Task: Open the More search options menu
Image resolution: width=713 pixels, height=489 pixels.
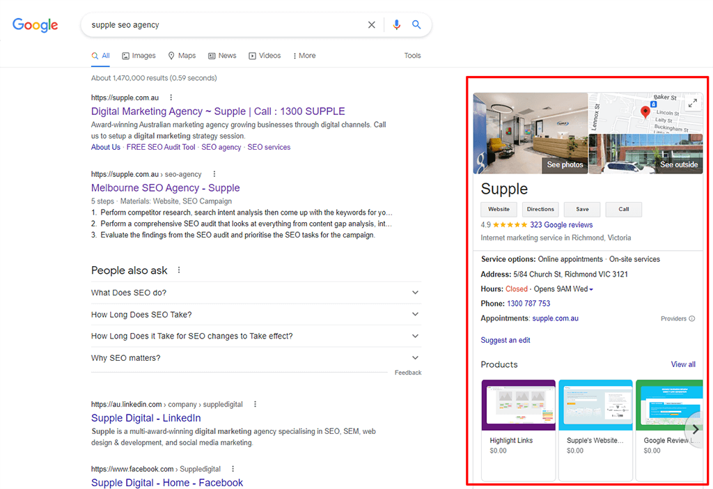Action: coord(304,56)
